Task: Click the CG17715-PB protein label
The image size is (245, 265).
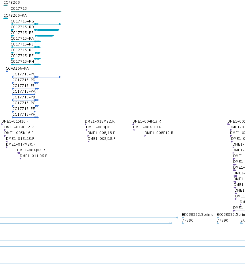Action: tap(24, 97)
